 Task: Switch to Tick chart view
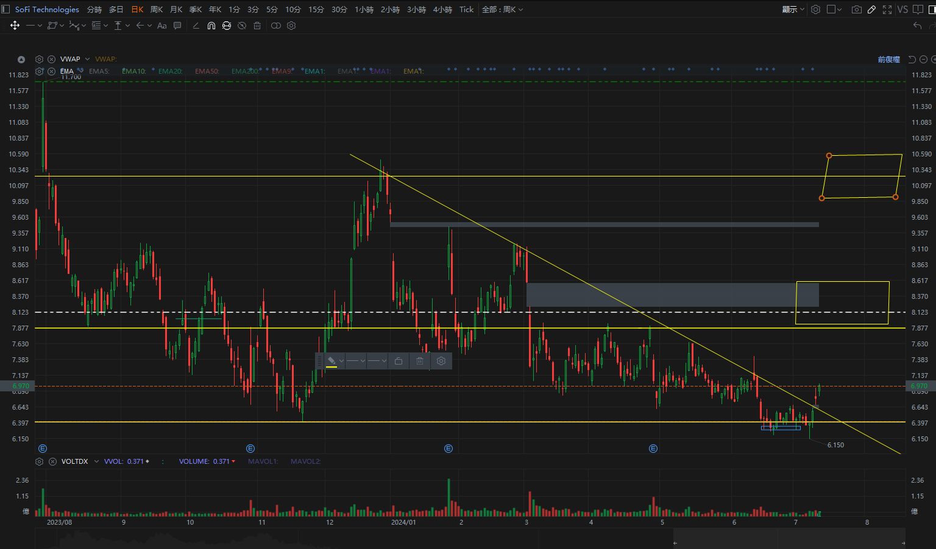[x=466, y=9]
